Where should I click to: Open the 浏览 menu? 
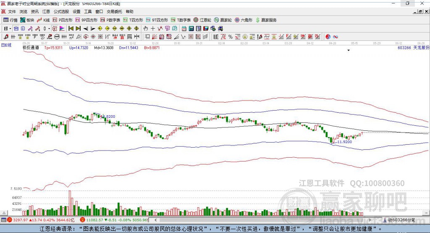pyautogui.click(x=24, y=11)
